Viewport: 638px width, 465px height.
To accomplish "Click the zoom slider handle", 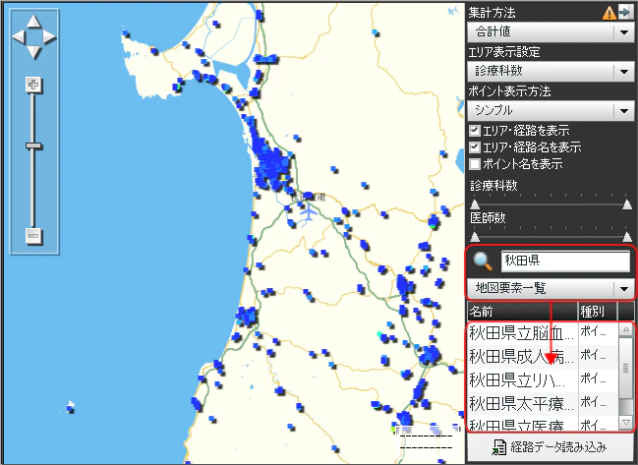I will coord(33,145).
